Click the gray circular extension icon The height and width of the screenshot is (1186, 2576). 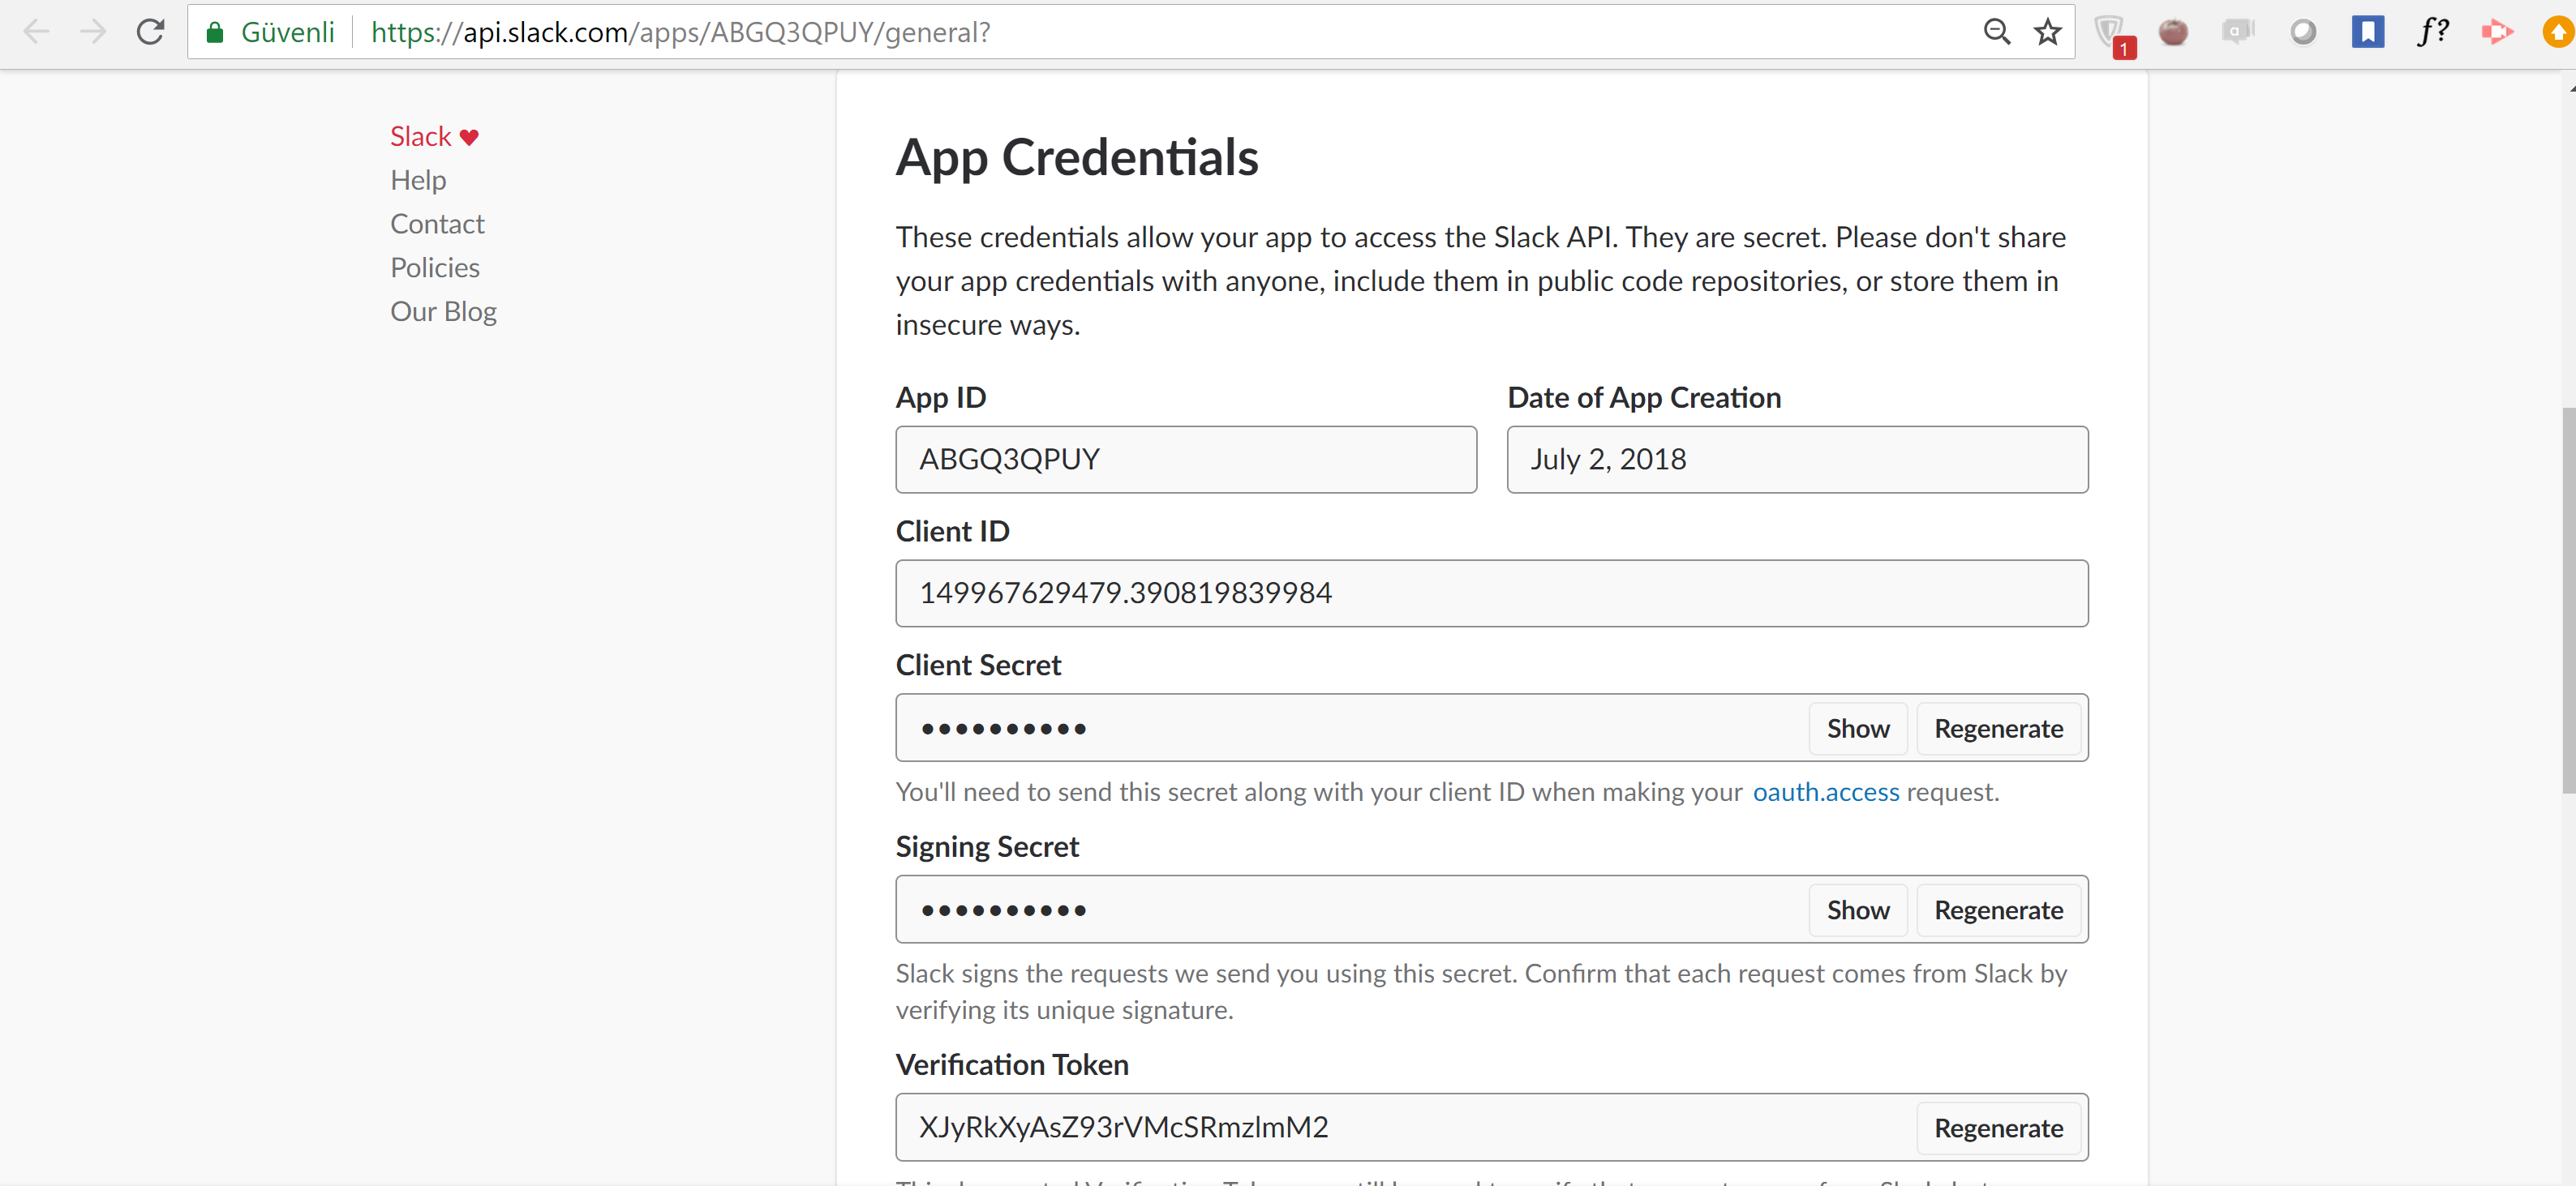pyautogui.click(x=2302, y=33)
